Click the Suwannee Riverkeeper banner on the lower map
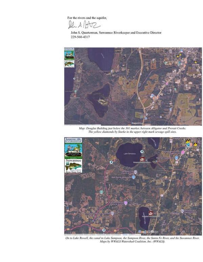203x262 pixels. [x=73, y=140]
